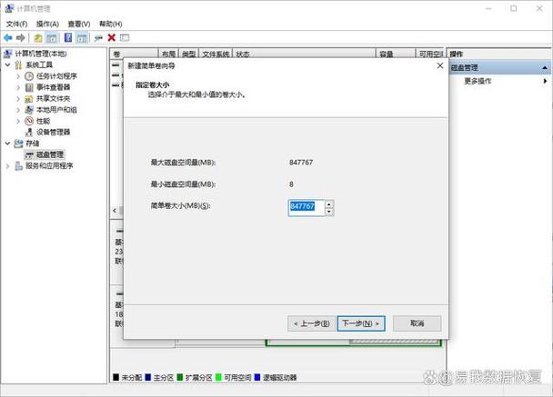Sort by the 可用空间 column header
This screenshot has height=397, width=553.
pos(430,54)
